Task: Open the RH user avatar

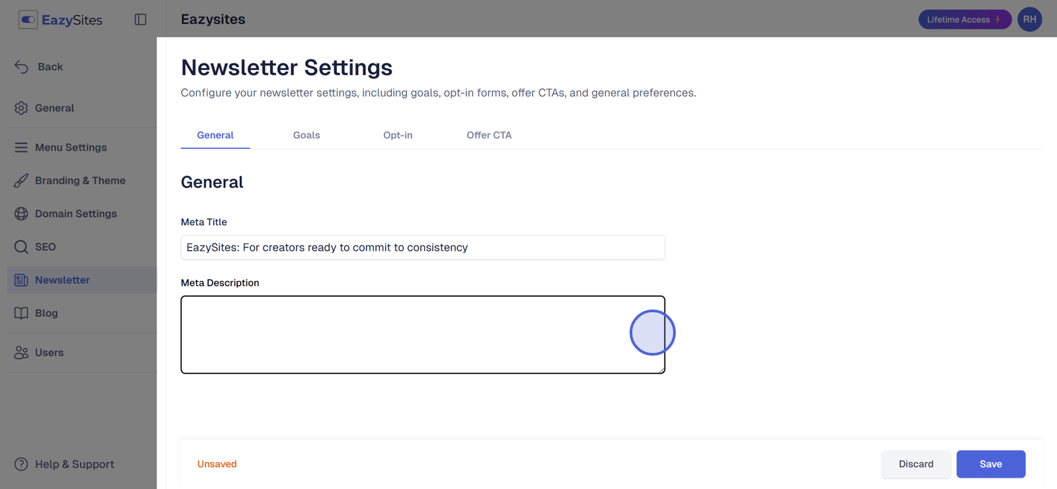Action: pyautogui.click(x=1029, y=19)
